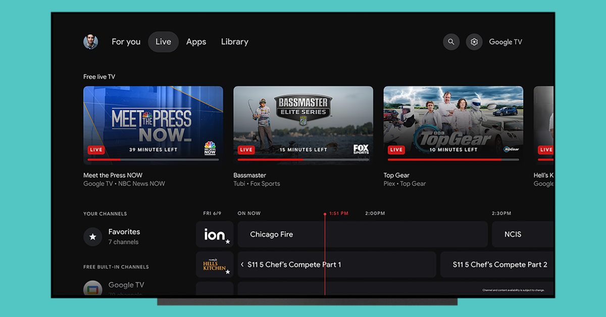Open the user profile avatar
This screenshot has height=317, width=606.
pos(90,42)
